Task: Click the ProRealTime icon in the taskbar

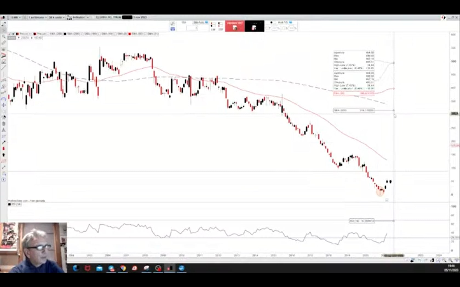Action: [169, 268]
